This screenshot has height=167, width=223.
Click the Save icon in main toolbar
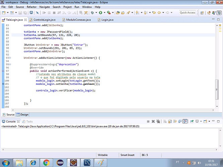(x=20, y=13)
